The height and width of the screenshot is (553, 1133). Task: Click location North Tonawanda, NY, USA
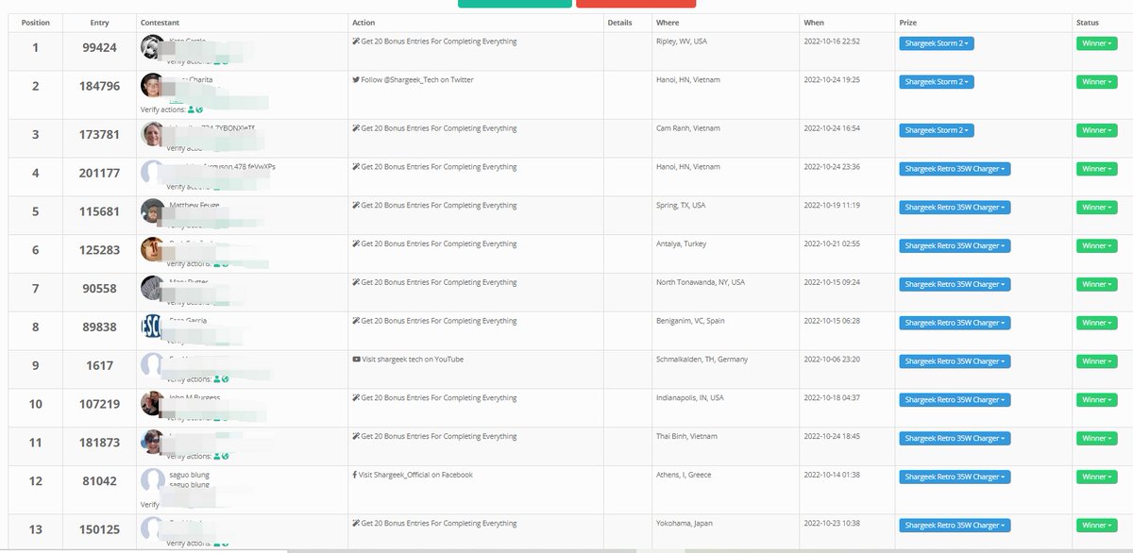(701, 282)
